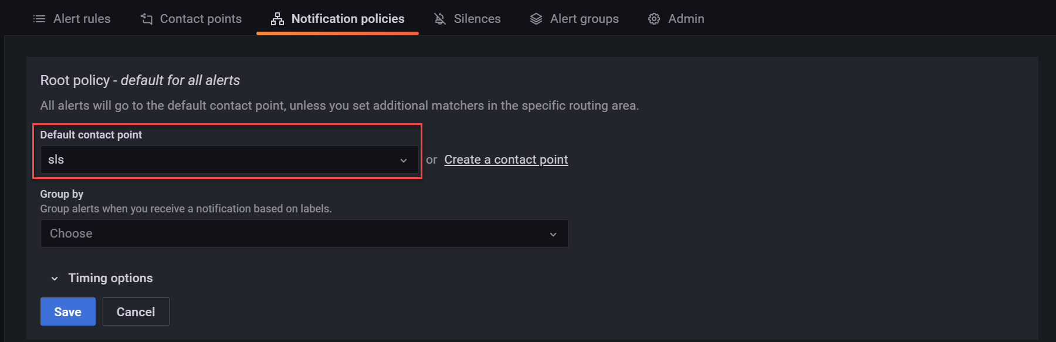The height and width of the screenshot is (342, 1056).
Task: Open the Group by Choose dropdown
Action: coord(303,233)
